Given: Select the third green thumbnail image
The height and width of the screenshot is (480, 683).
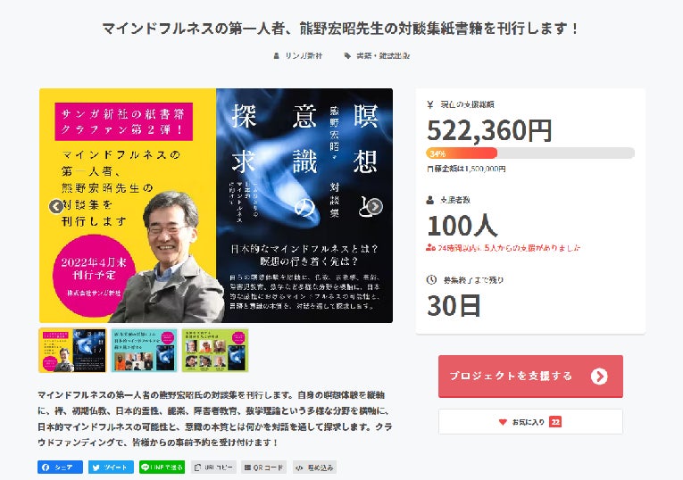Looking at the screenshot, I should [x=215, y=351].
